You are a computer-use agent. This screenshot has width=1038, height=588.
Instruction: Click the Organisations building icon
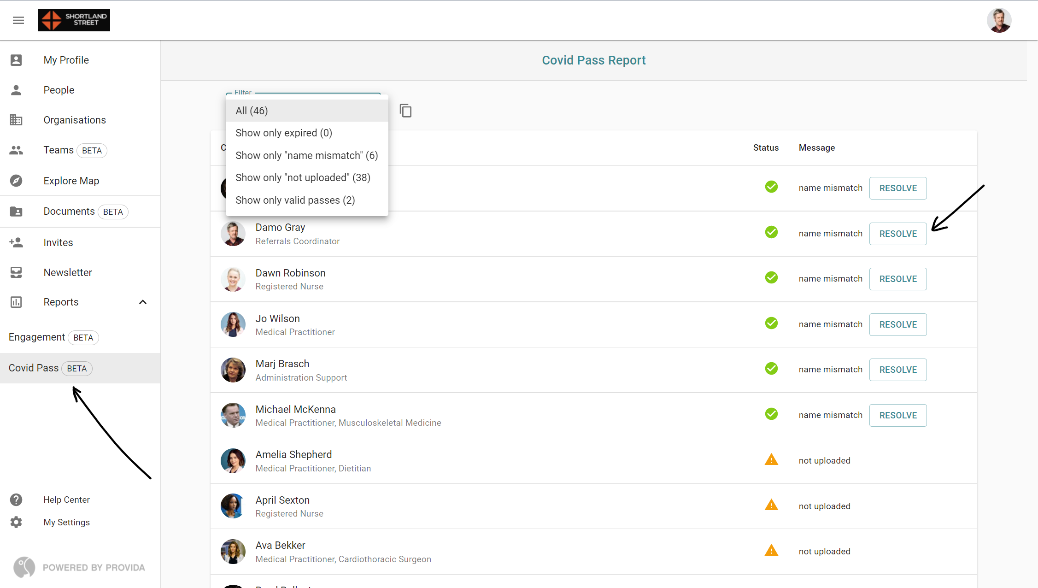16,120
